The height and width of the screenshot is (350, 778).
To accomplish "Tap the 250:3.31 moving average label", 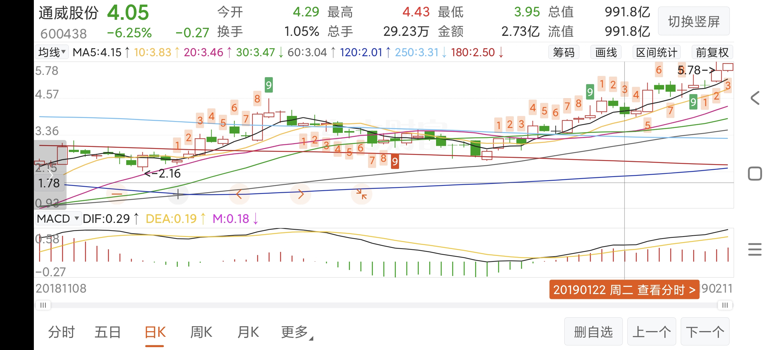I will pos(421,52).
